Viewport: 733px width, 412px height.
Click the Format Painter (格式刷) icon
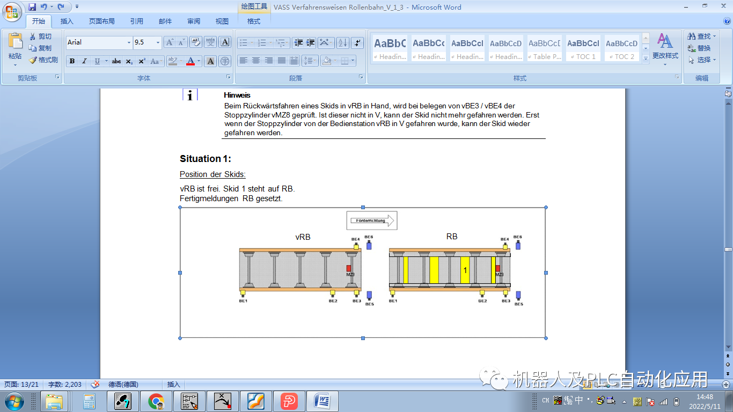point(33,60)
